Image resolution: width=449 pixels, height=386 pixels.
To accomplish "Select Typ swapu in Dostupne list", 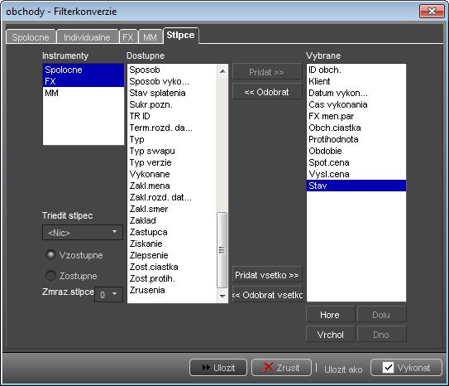I will click(x=172, y=151).
